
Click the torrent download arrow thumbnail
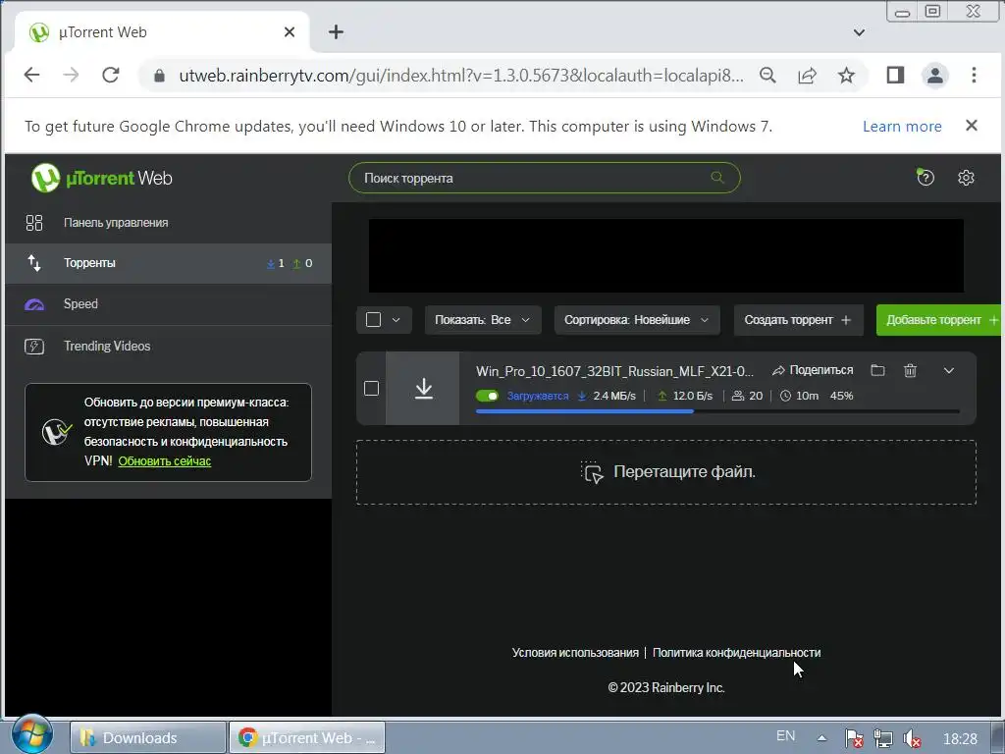click(x=423, y=389)
